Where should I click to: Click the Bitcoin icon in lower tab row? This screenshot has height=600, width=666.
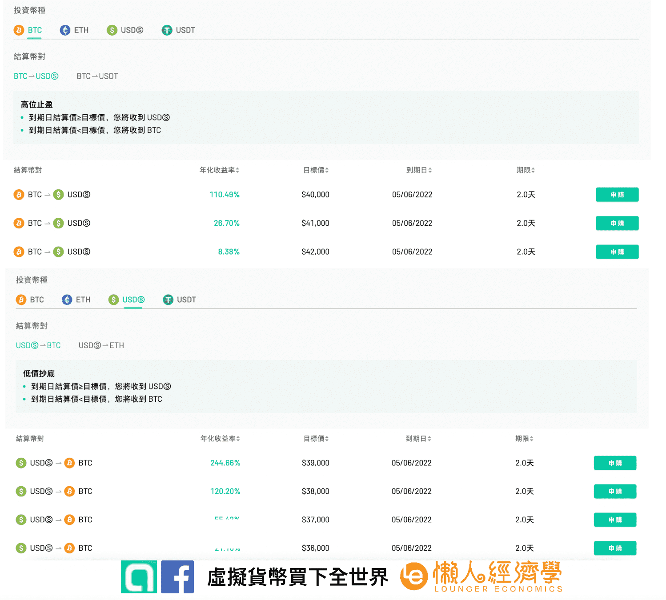pos(21,300)
